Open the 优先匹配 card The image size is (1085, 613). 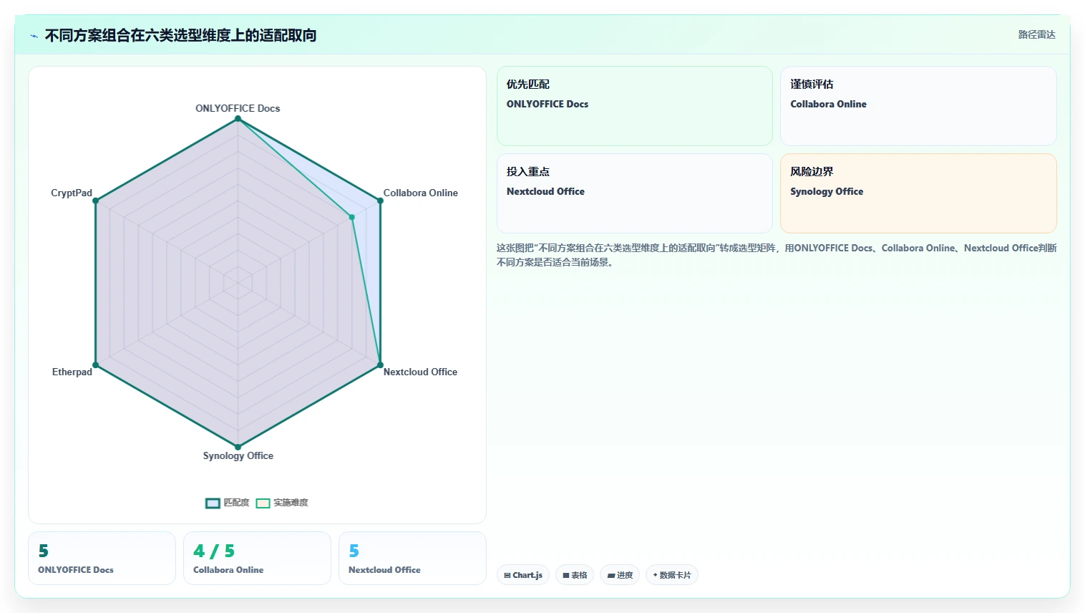(x=634, y=106)
